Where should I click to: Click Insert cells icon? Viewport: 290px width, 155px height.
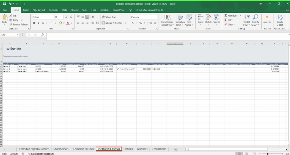point(201,17)
